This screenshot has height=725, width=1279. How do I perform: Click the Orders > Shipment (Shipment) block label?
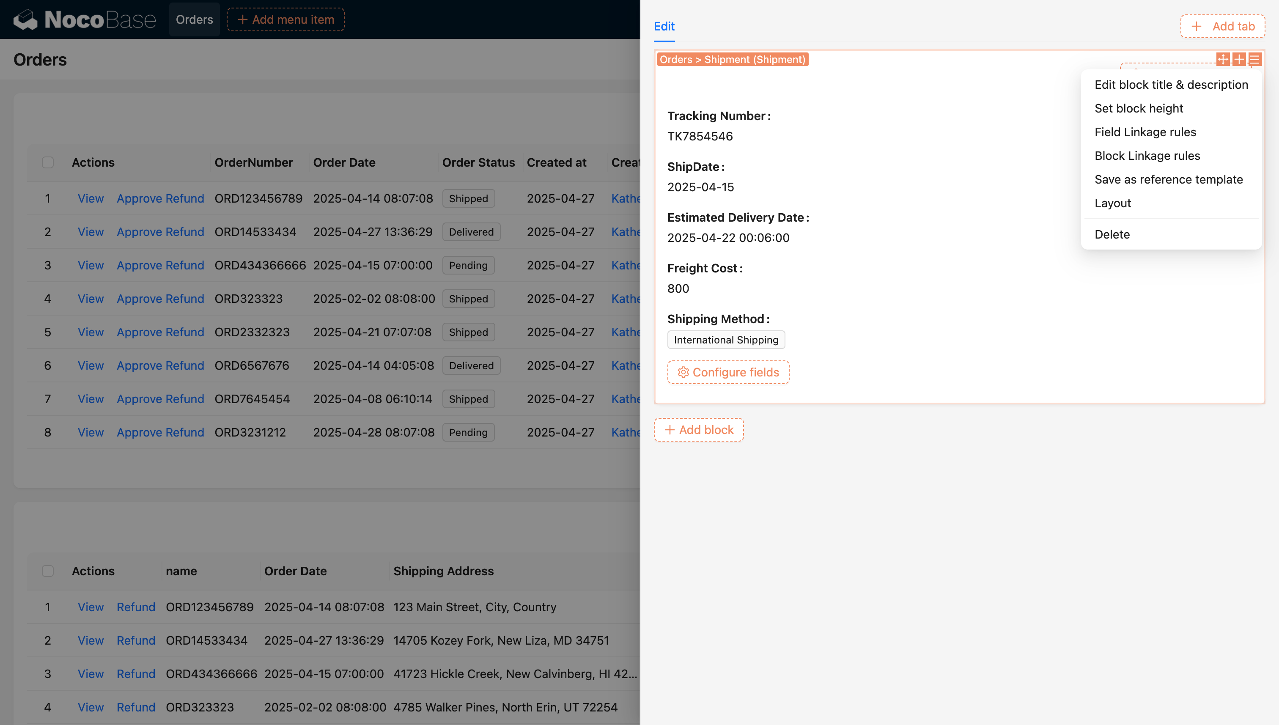click(733, 59)
